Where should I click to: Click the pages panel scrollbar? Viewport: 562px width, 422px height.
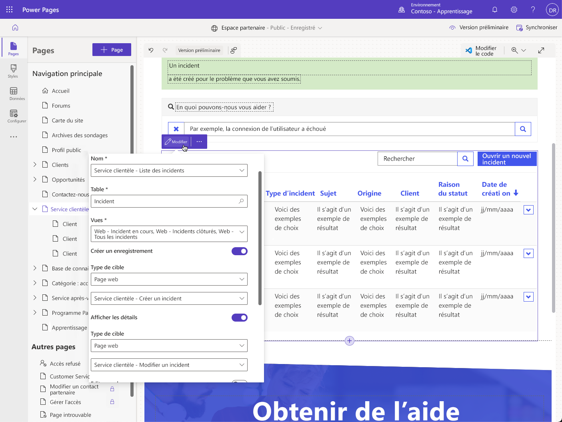click(132, 231)
